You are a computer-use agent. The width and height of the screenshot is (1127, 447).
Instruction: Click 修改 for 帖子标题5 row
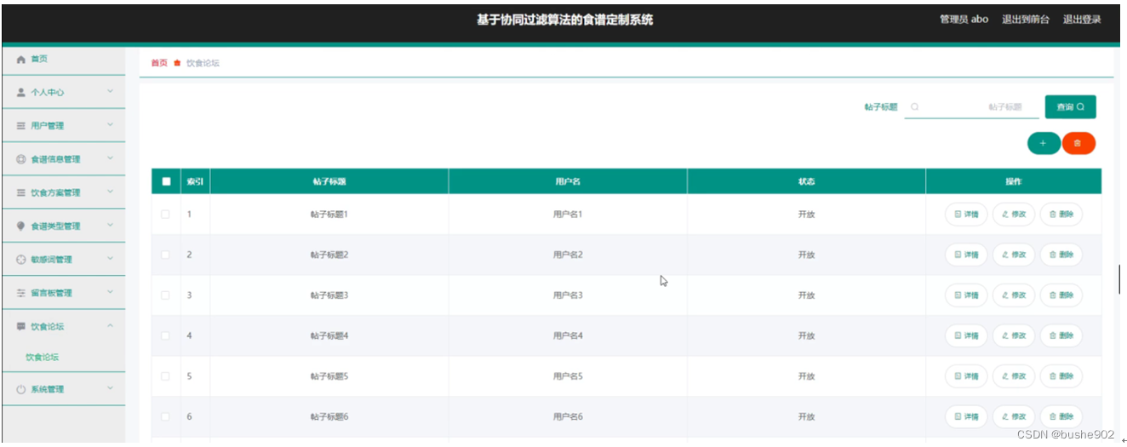[1014, 376]
